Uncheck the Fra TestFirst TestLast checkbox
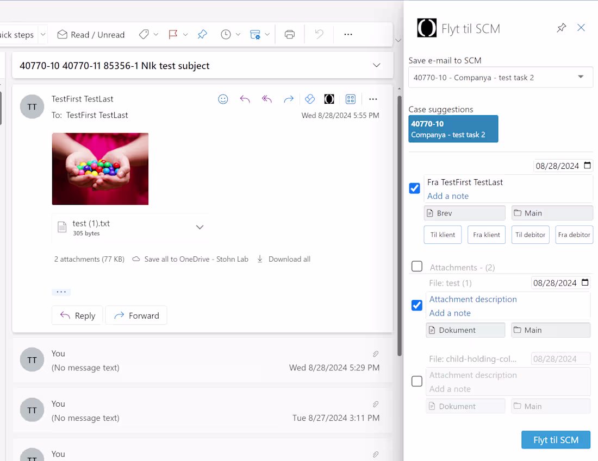 [x=414, y=188]
